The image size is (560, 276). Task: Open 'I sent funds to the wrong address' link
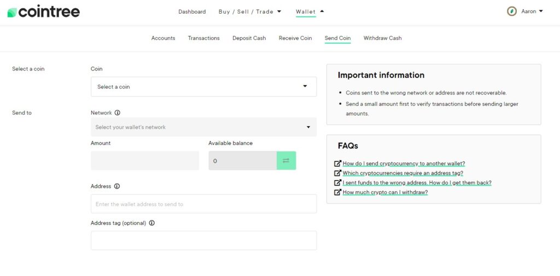point(417,183)
